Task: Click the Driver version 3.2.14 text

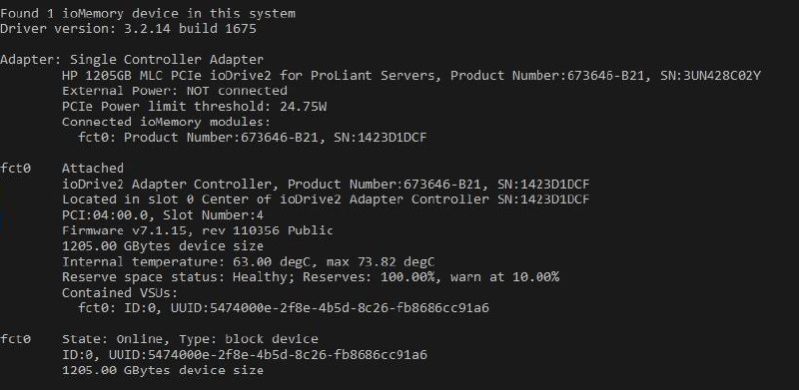Action: point(129,29)
